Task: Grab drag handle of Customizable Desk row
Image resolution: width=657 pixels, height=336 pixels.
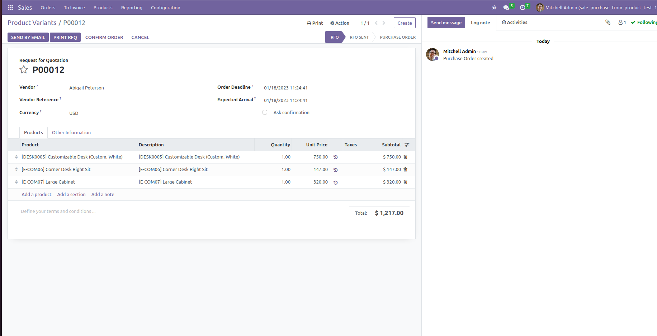Action: (16, 157)
